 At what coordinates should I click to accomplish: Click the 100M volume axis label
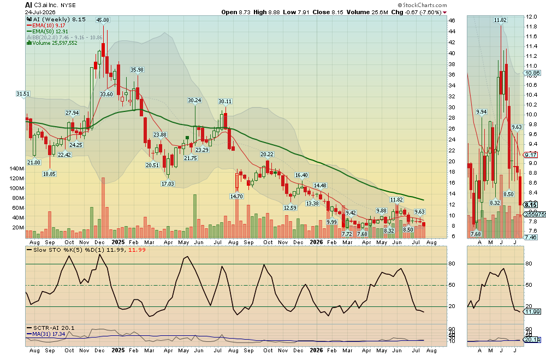[x=17, y=188]
